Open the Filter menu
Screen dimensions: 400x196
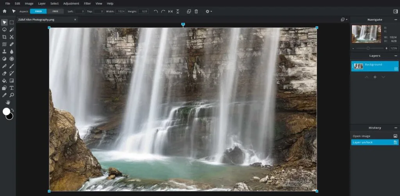pyautogui.click(x=87, y=4)
